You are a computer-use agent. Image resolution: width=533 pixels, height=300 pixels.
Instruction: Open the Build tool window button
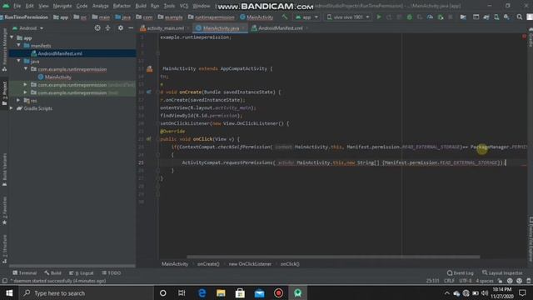click(x=52, y=272)
